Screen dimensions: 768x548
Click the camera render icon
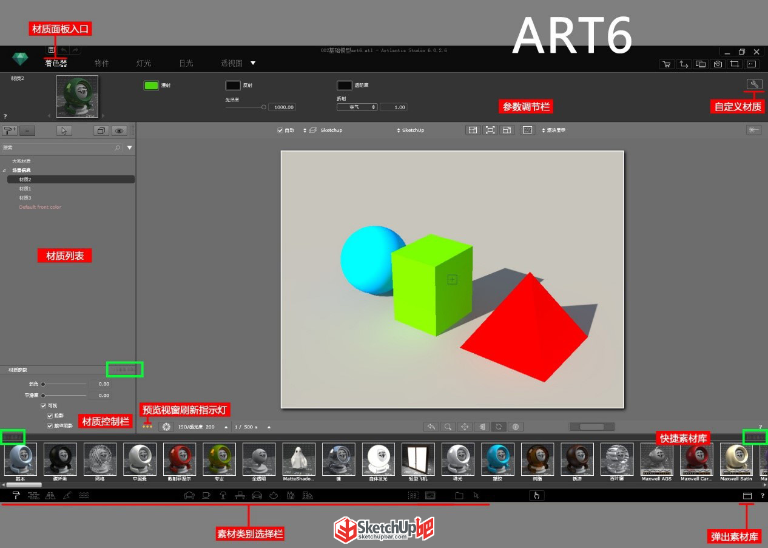click(718, 64)
